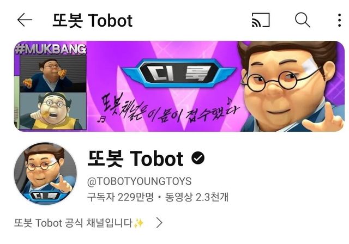Open the Cast to device icon
349x244 pixels.
(x=261, y=20)
